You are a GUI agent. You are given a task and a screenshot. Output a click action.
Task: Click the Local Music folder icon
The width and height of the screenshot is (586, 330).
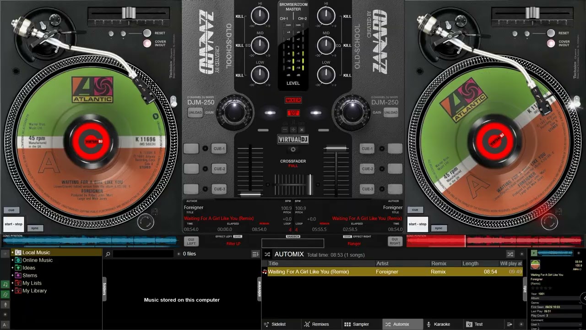click(18, 253)
